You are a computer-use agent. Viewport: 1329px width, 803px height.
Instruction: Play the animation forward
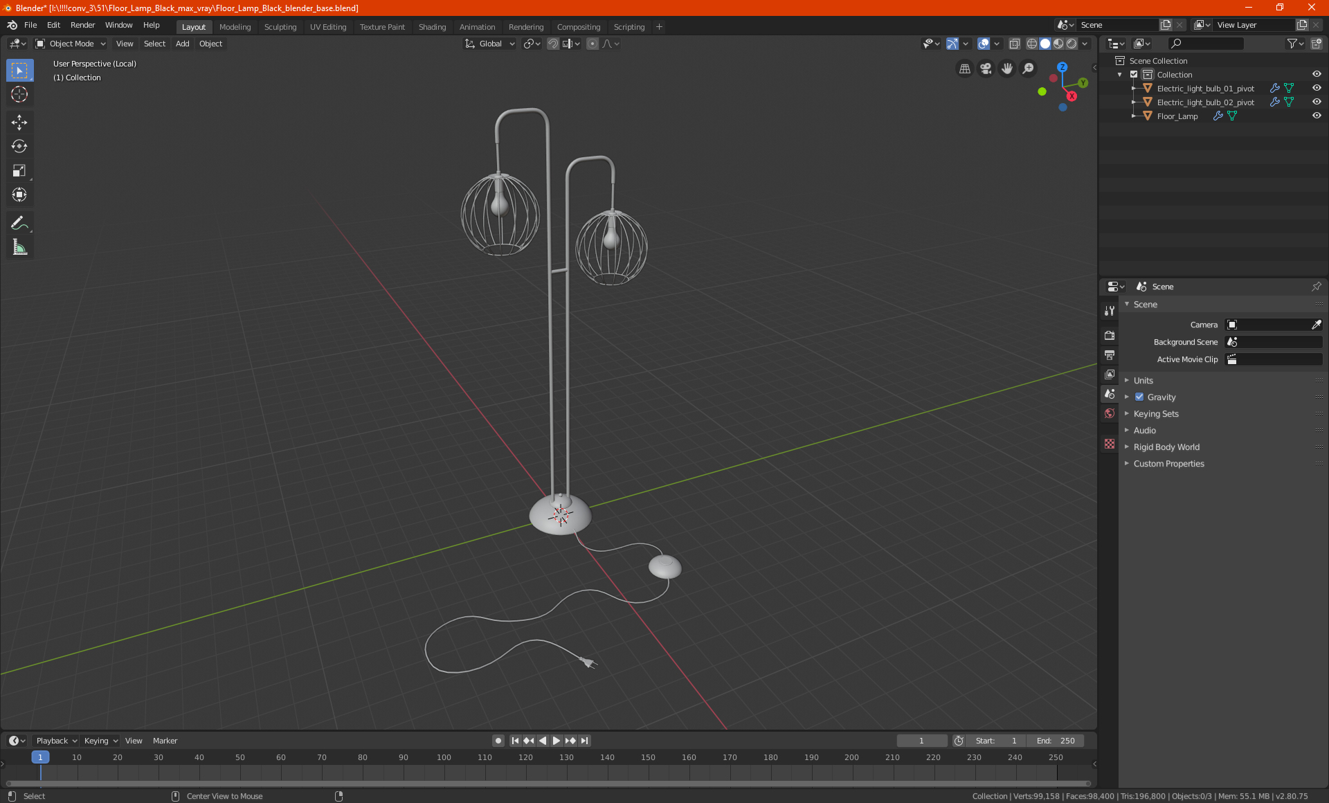click(x=557, y=741)
